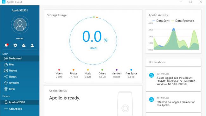The height and width of the screenshot is (116, 206).
Task: Click the Apollo device image in the status panel
Action: pos(125,104)
